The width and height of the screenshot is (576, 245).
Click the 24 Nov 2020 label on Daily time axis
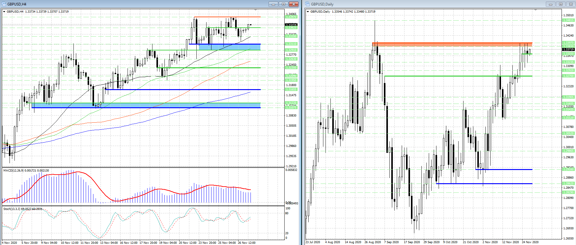click(530, 242)
